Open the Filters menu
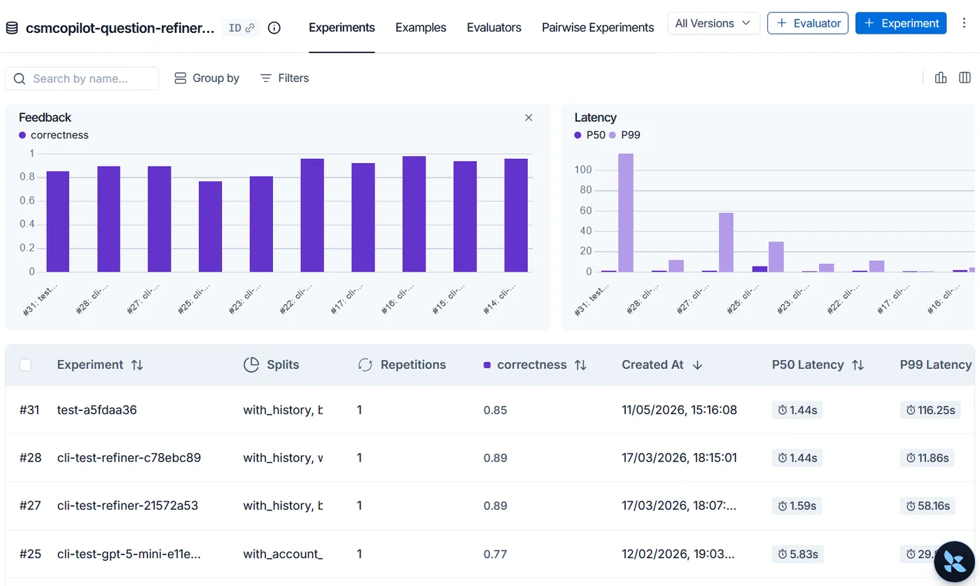This screenshot has width=980, height=586. point(284,78)
